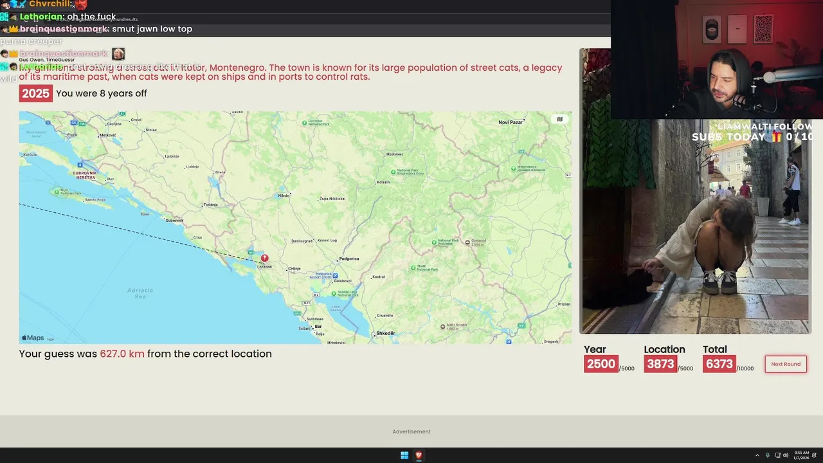823x463 pixels.
Task: Click the Golubovci town label
Action: (x=343, y=281)
